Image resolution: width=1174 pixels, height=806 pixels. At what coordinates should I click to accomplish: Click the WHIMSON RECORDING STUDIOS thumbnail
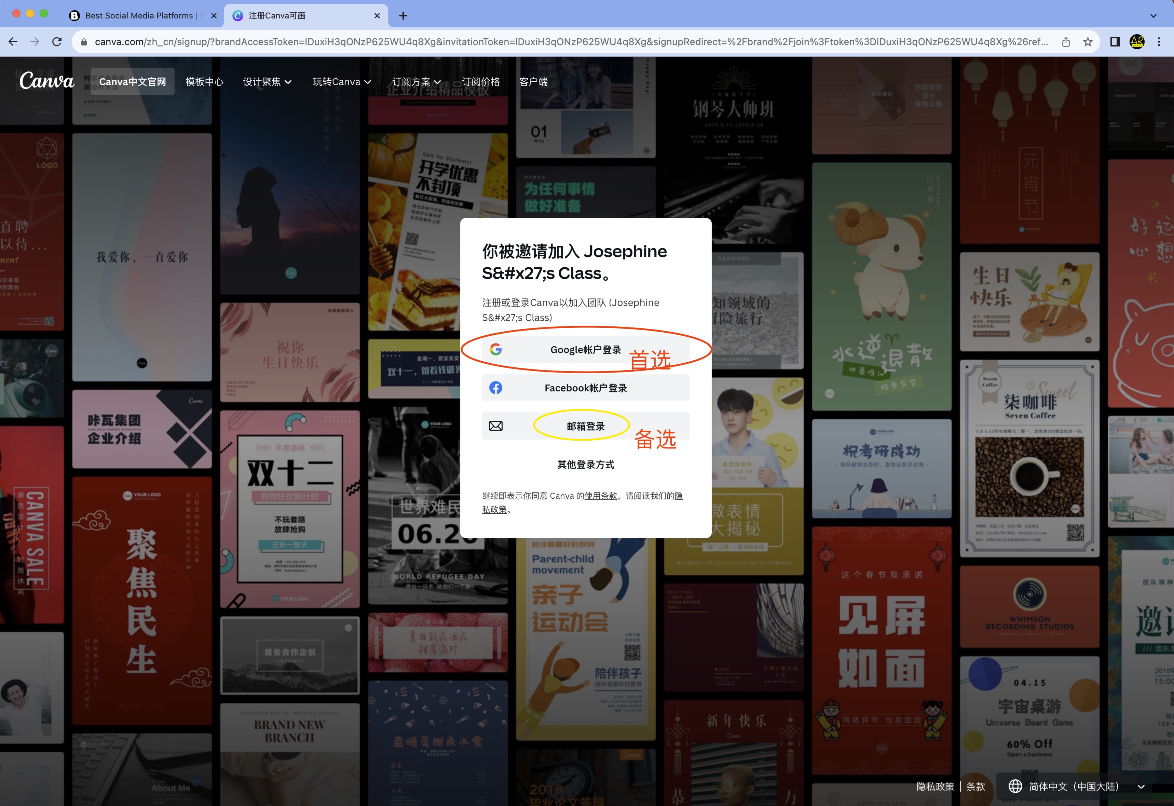tap(1029, 606)
